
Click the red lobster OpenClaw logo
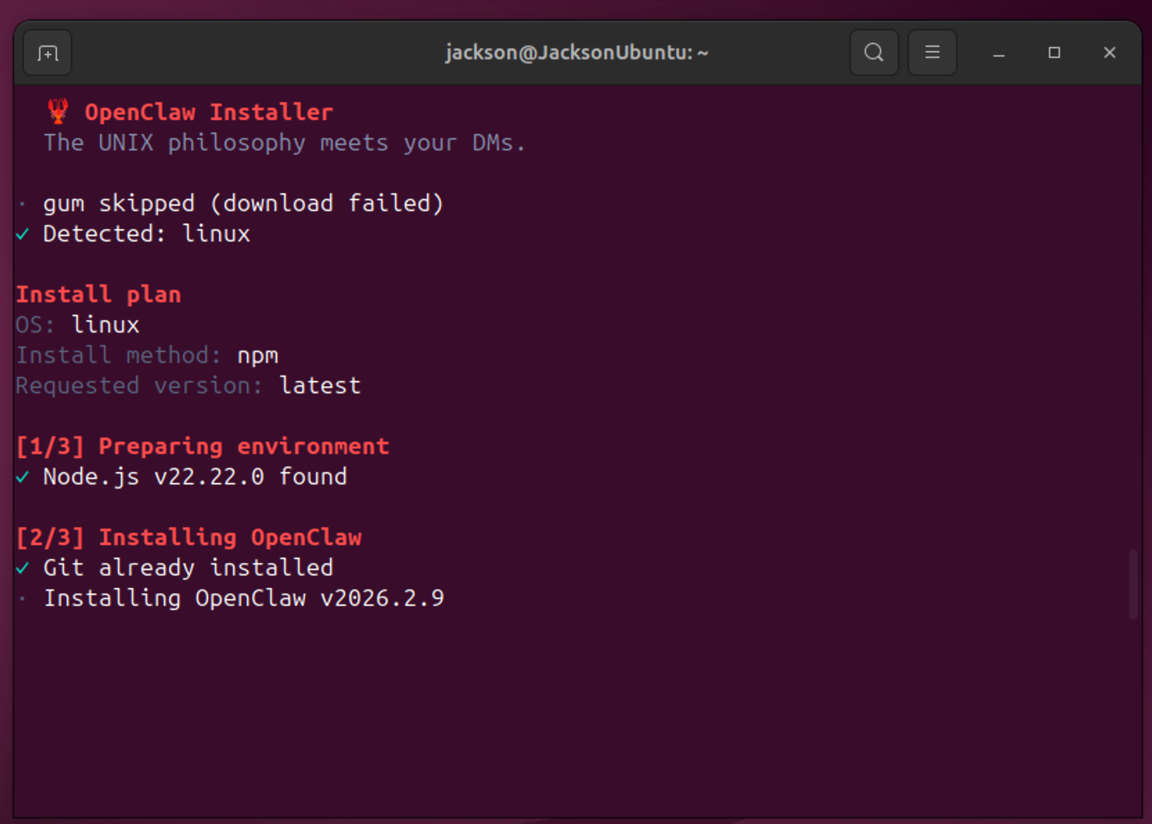pyautogui.click(x=59, y=111)
